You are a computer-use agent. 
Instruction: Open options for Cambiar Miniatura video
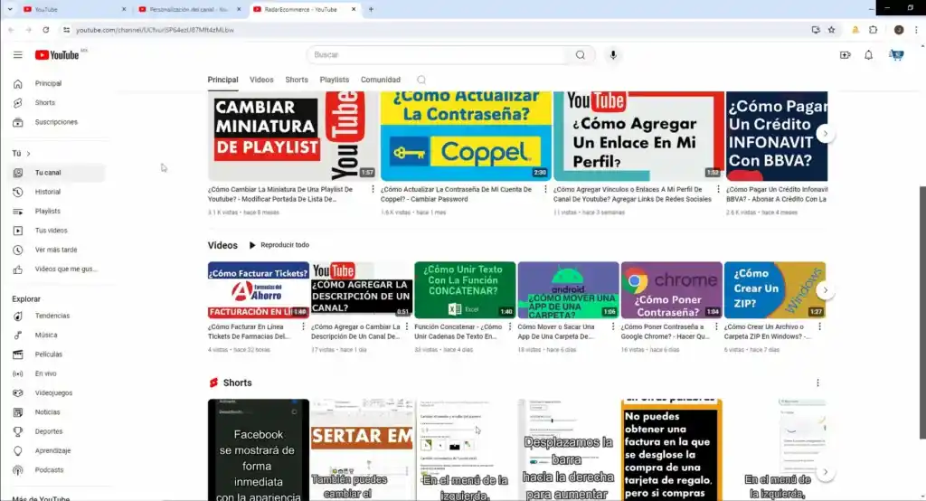click(373, 190)
